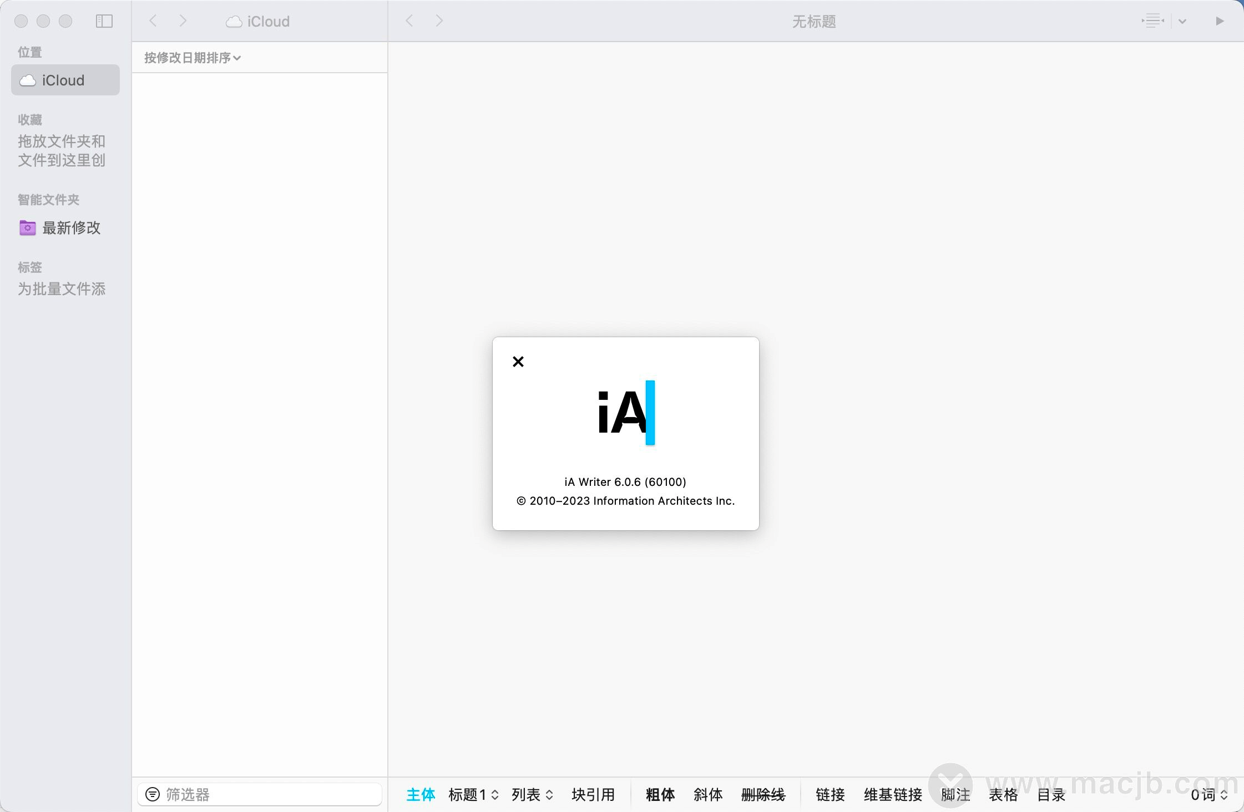Toggle 斜体 italic formatting
The width and height of the screenshot is (1244, 812).
(x=708, y=795)
